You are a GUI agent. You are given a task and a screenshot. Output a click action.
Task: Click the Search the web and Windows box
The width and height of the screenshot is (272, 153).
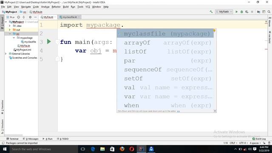44,149
